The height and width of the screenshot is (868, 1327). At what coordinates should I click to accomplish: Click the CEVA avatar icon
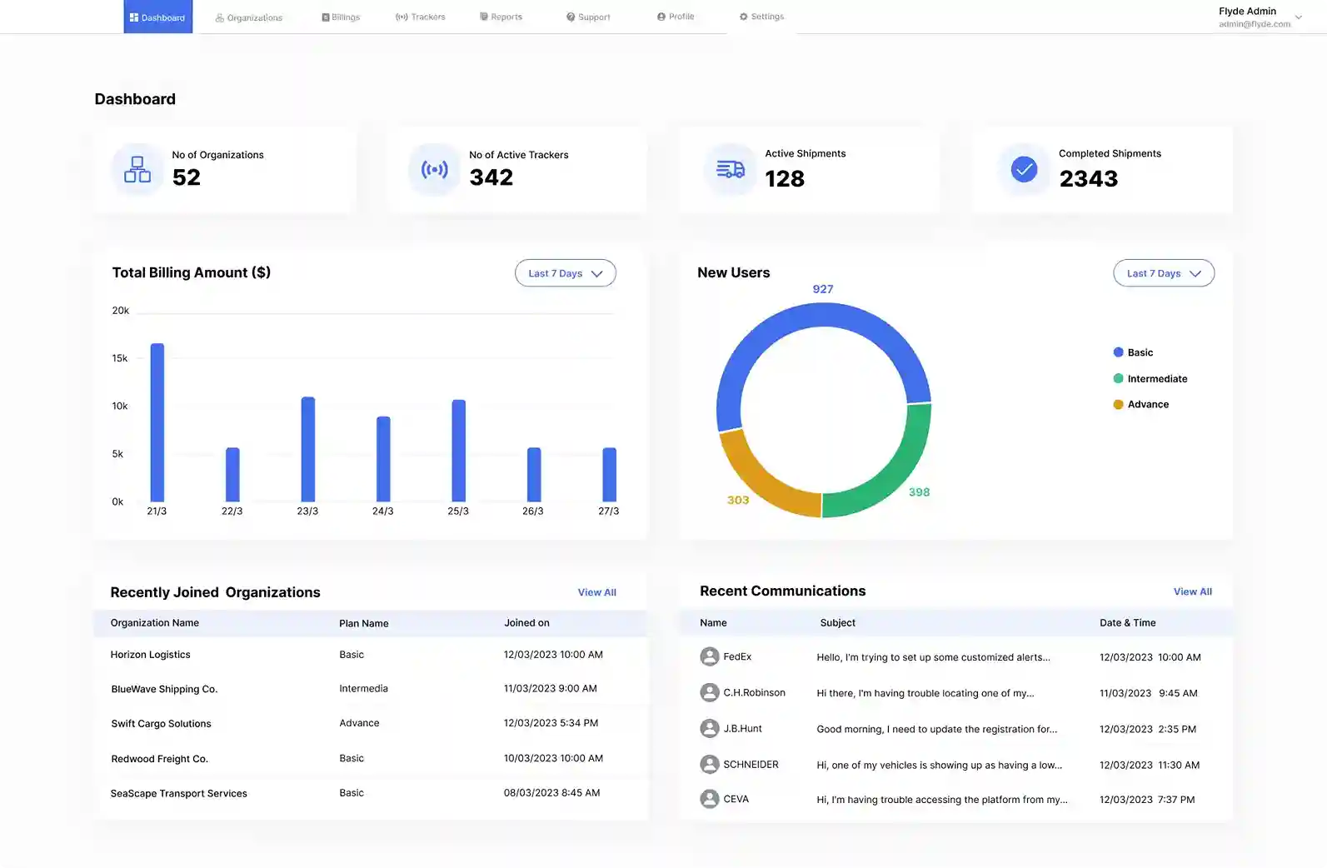[710, 799]
